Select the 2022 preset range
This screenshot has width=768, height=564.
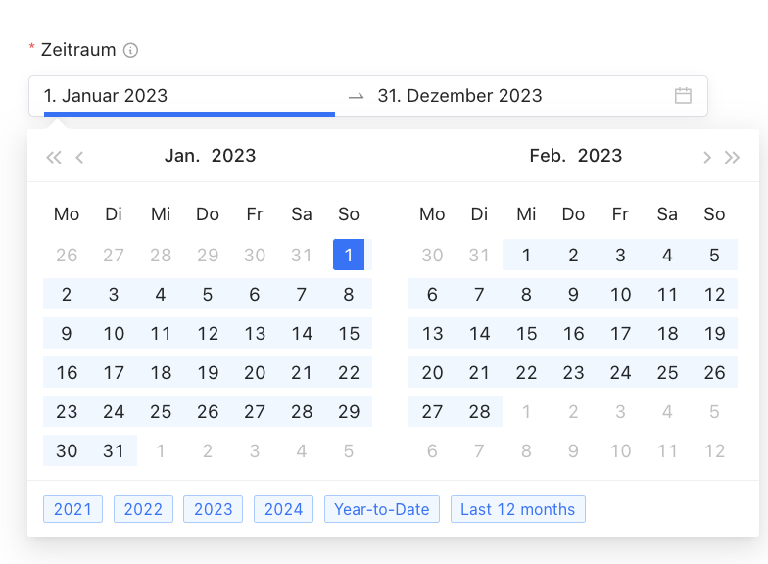[x=143, y=509]
